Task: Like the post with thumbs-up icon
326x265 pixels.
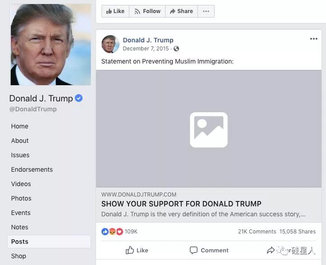Action: 137,250
